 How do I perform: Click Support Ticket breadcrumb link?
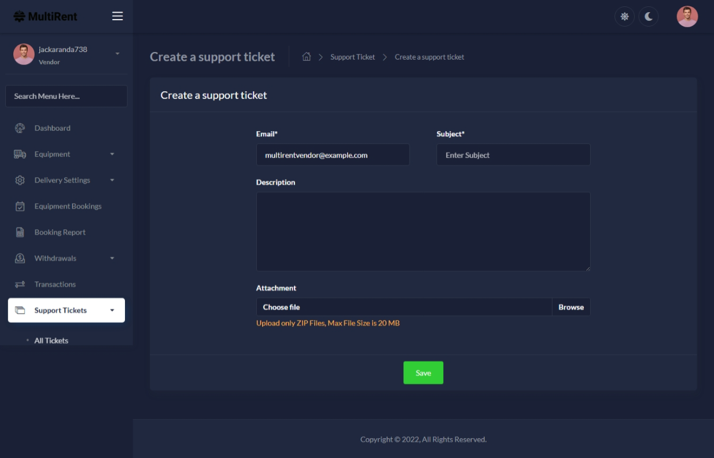pos(352,57)
